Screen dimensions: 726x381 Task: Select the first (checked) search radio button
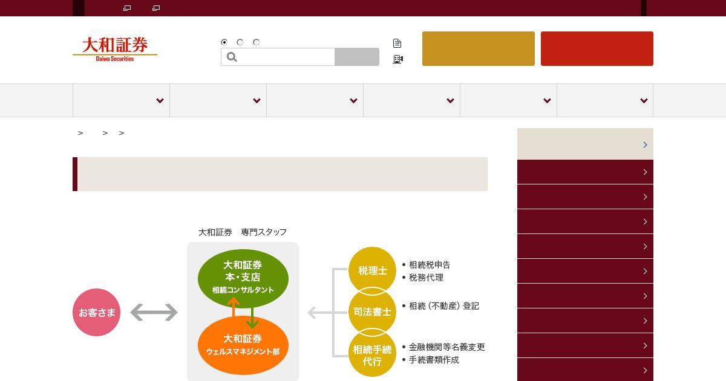[224, 42]
